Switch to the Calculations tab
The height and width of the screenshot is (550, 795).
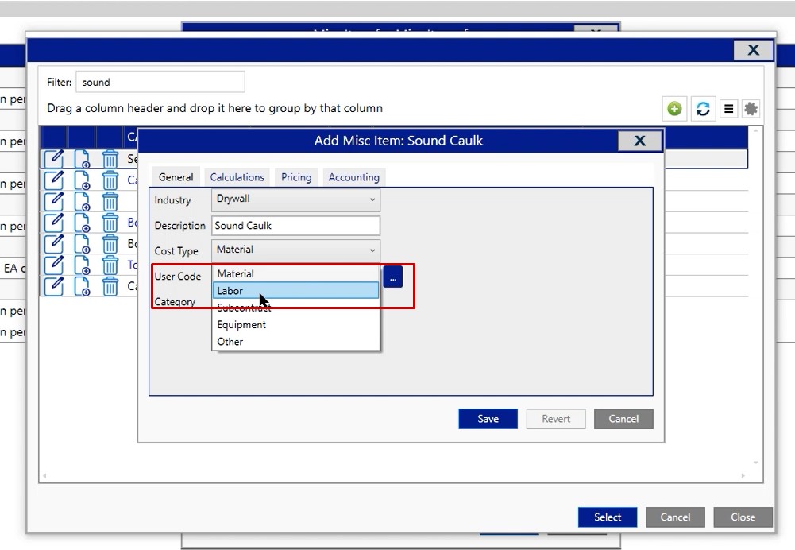(x=237, y=177)
